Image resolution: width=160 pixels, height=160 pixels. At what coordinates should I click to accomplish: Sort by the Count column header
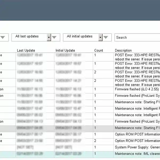[x=98, y=50]
